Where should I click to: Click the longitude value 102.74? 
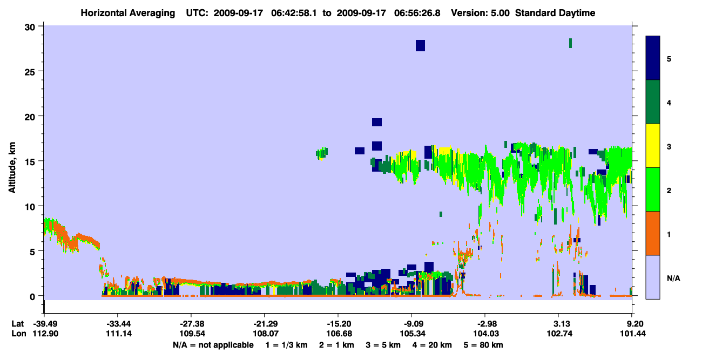click(559, 334)
